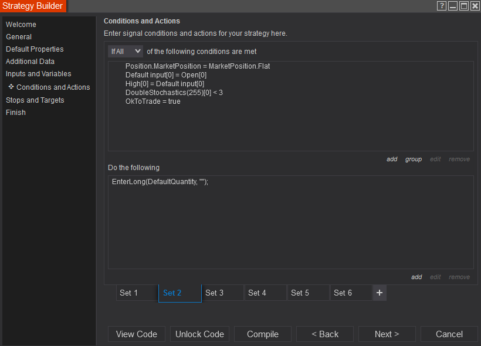Select the DoubleStochastics(255)[0] < 3 condition
Image resolution: width=481 pixels, height=346 pixels.
[174, 93]
